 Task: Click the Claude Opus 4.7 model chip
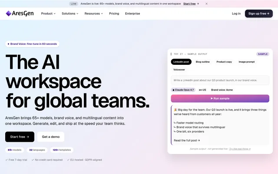183,90
